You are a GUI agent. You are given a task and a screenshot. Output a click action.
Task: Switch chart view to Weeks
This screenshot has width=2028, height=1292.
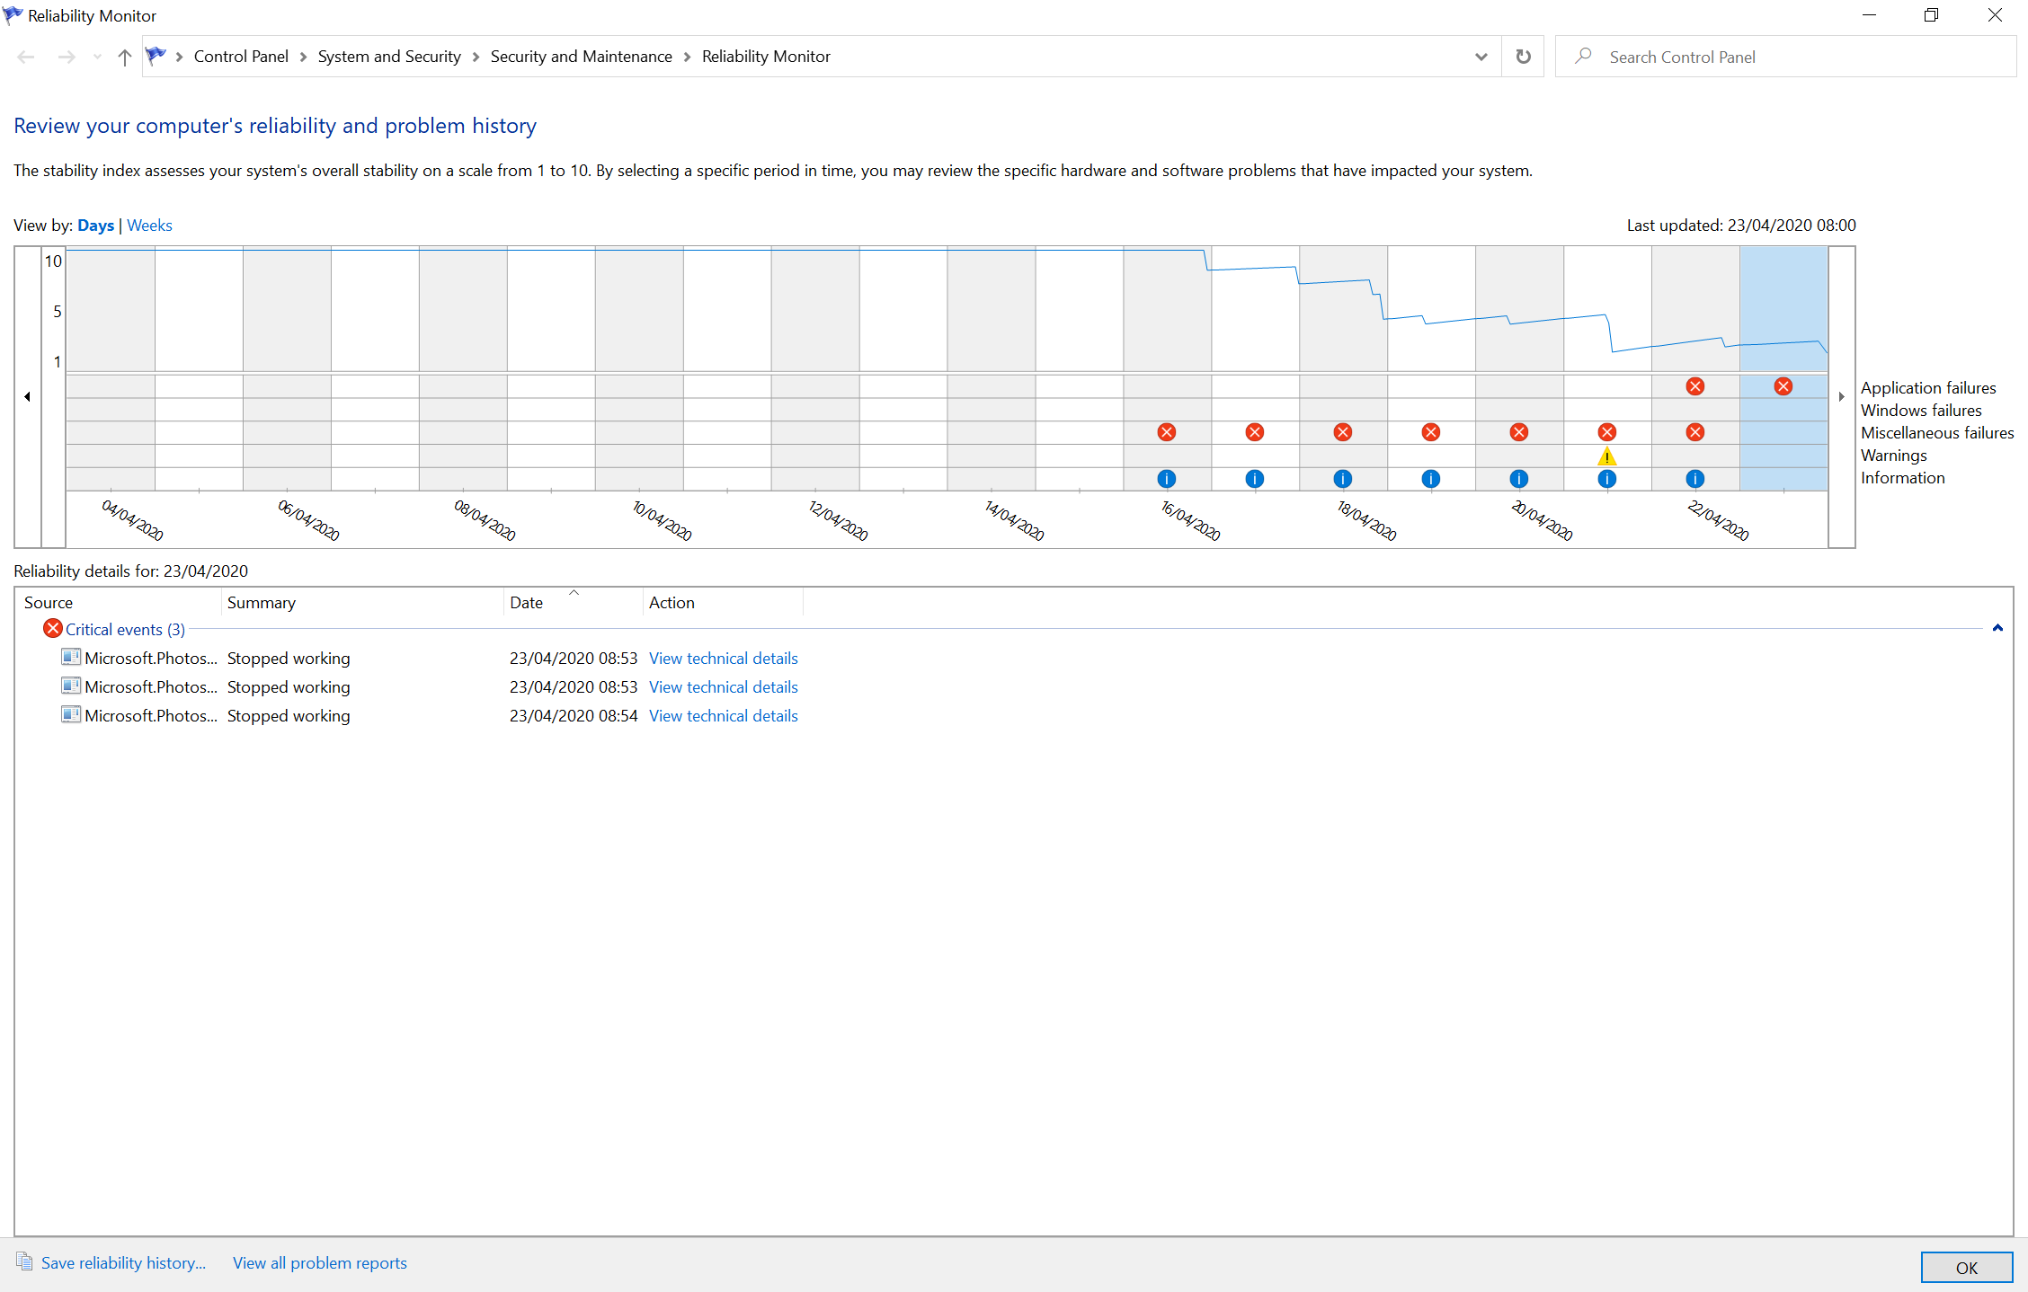pos(149,226)
